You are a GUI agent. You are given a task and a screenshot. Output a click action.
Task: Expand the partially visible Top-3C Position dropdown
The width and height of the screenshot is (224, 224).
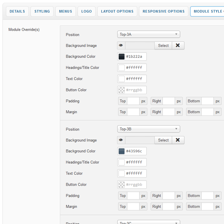[148, 223]
